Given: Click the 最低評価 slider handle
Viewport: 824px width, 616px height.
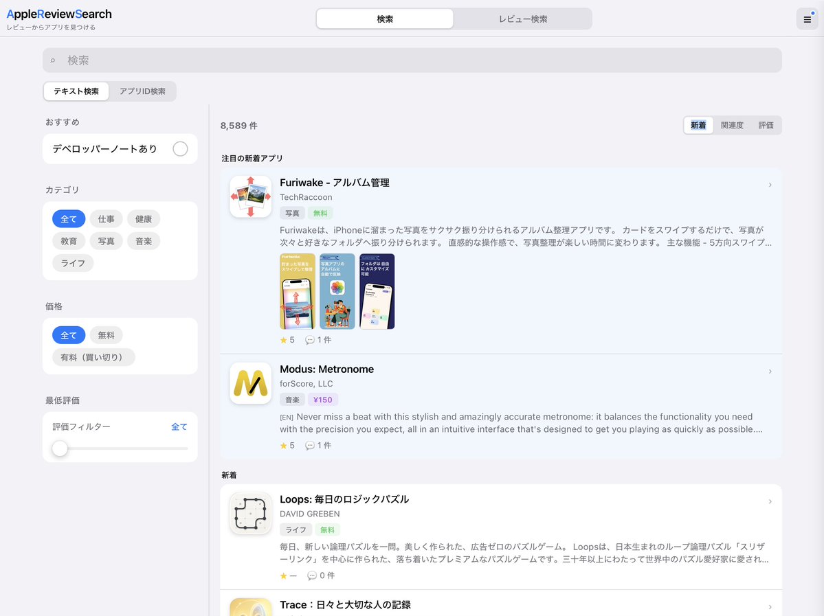Looking at the screenshot, I should point(60,448).
